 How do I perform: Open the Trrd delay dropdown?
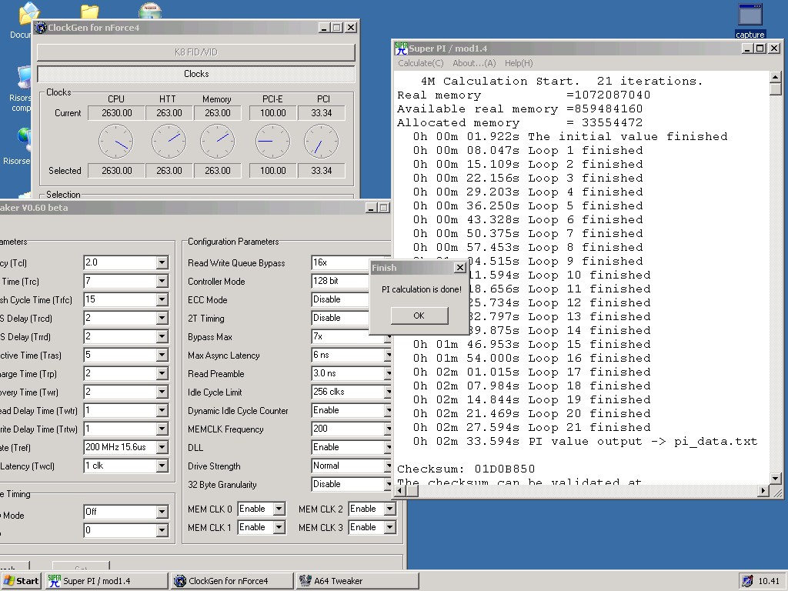pos(162,337)
